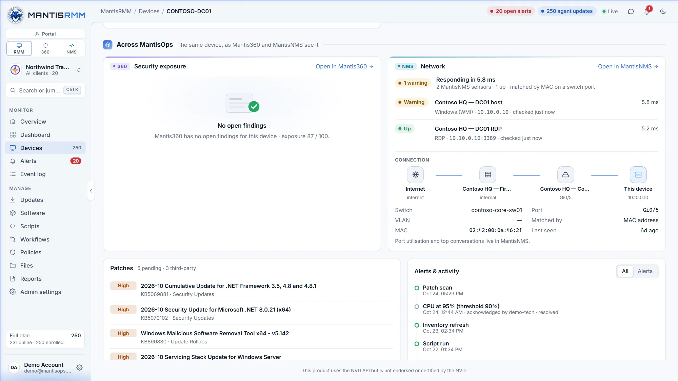Click Open in Mantis360 link
Screen dimensions: 678x381
[x=344, y=66]
